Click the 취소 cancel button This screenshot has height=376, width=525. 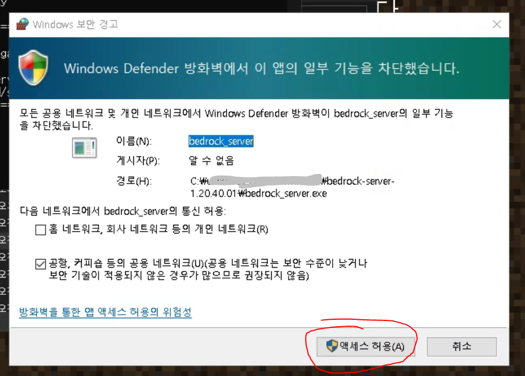[462, 346]
